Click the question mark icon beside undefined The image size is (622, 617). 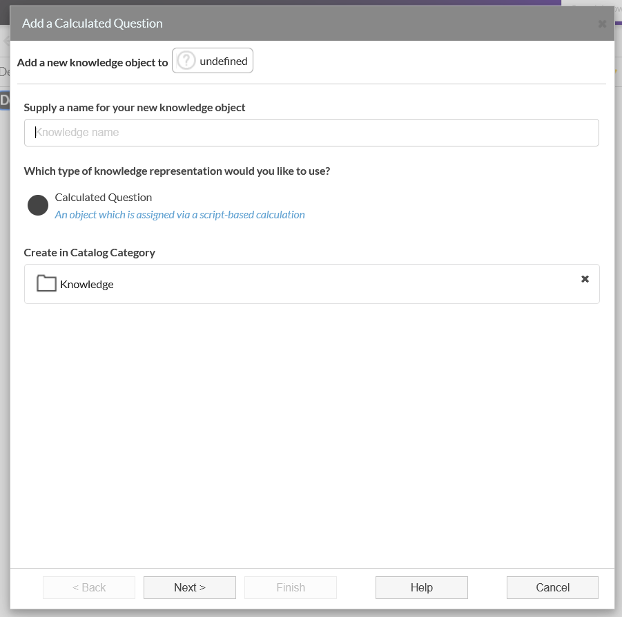(x=186, y=61)
